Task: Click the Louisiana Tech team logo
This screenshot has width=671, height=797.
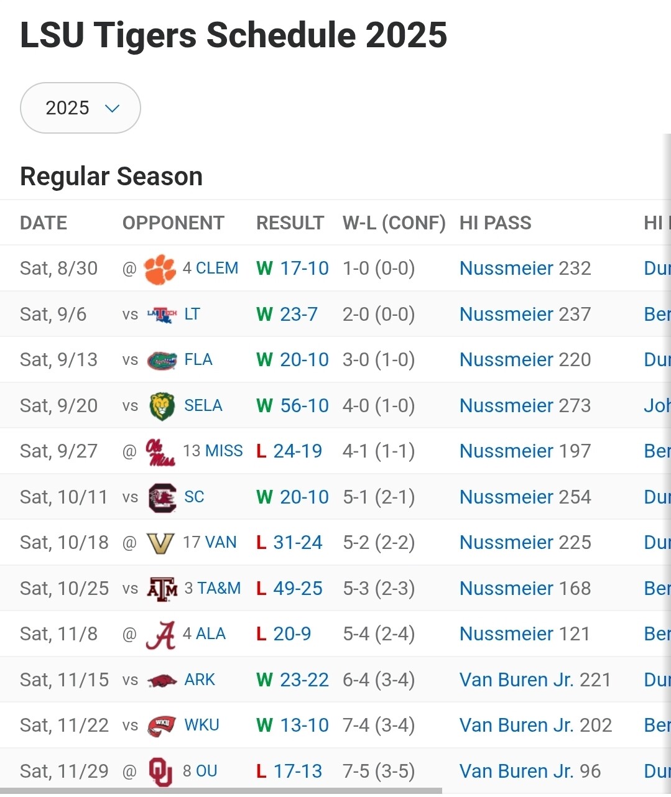Action: [x=162, y=315]
